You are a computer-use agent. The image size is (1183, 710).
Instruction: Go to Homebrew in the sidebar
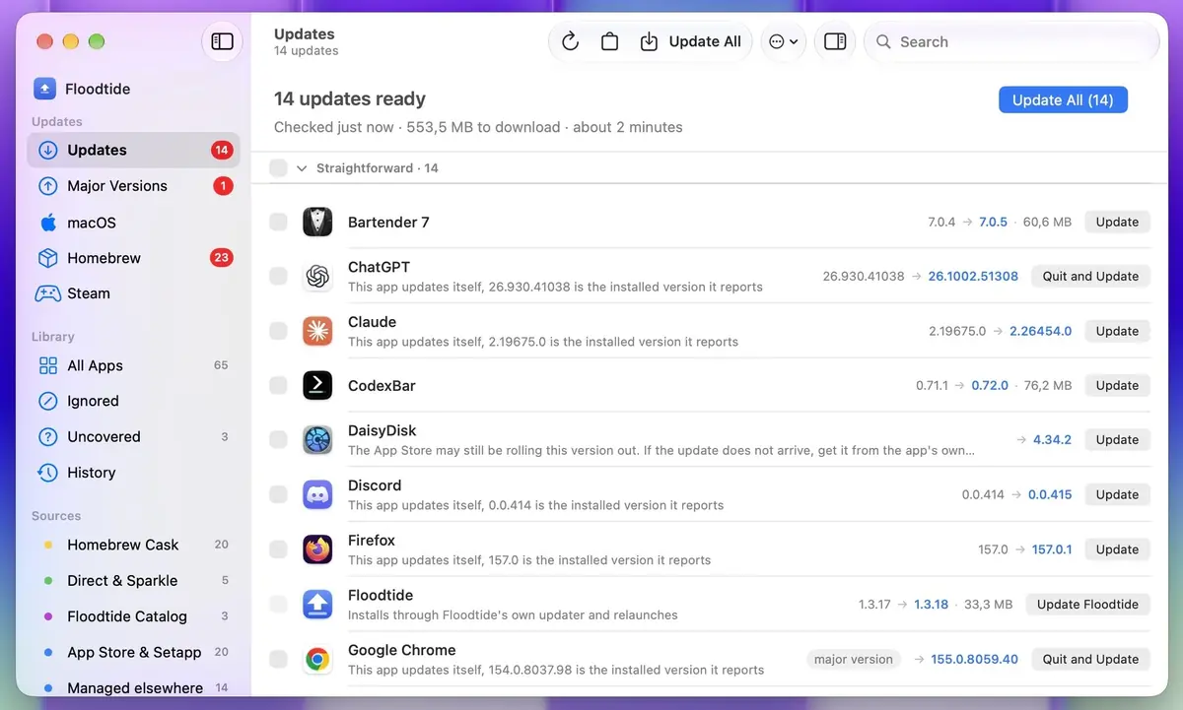(x=134, y=258)
